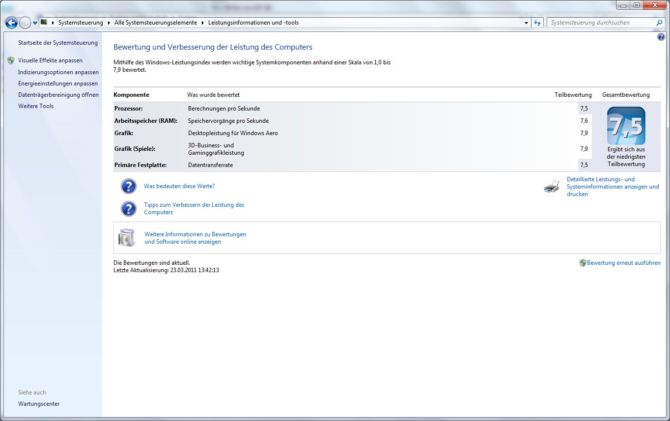Open Indizierungsoptionen anpassen
The image size is (670, 421).
58,72
